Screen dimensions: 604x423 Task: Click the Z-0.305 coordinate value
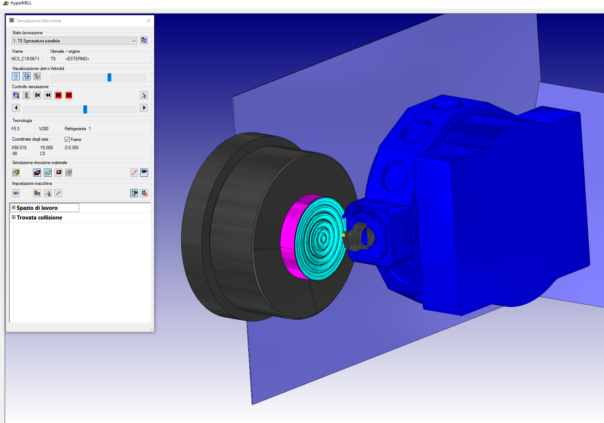pyautogui.click(x=71, y=148)
